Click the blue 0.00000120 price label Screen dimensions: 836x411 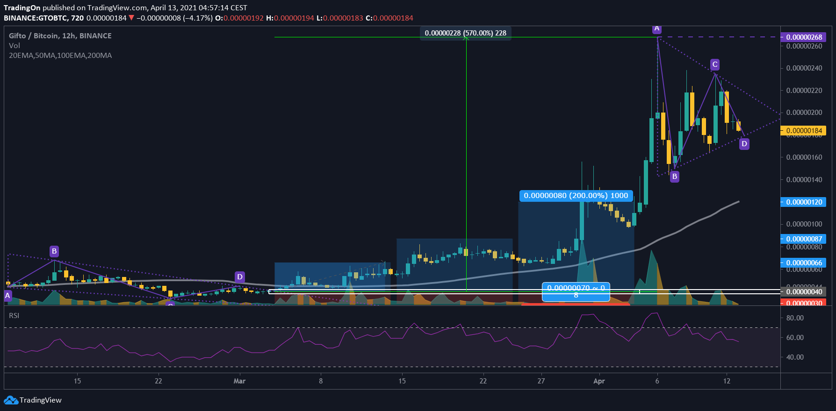pos(804,202)
